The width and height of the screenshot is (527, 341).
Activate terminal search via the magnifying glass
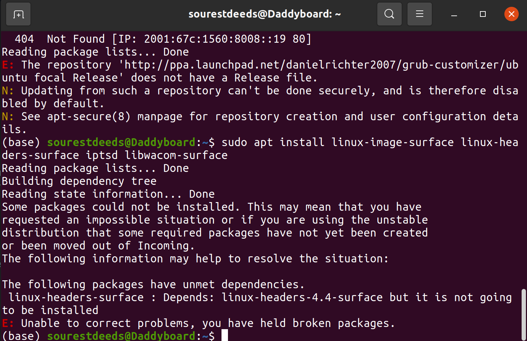pyautogui.click(x=389, y=14)
